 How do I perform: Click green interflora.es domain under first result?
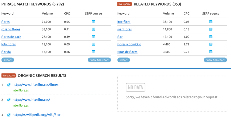(21, 91)
